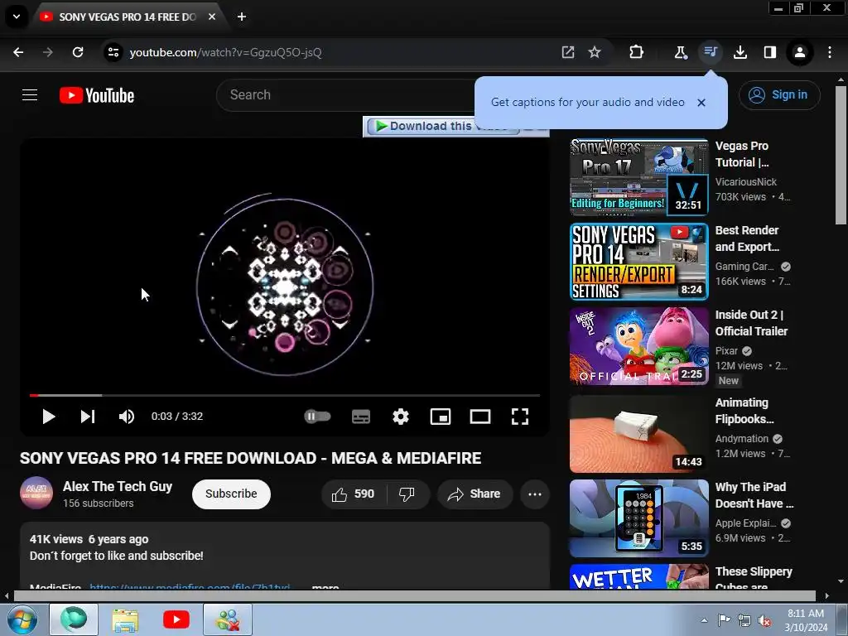Open Sony Vegas Pro 14 Render/Export thumbnail

[638, 262]
